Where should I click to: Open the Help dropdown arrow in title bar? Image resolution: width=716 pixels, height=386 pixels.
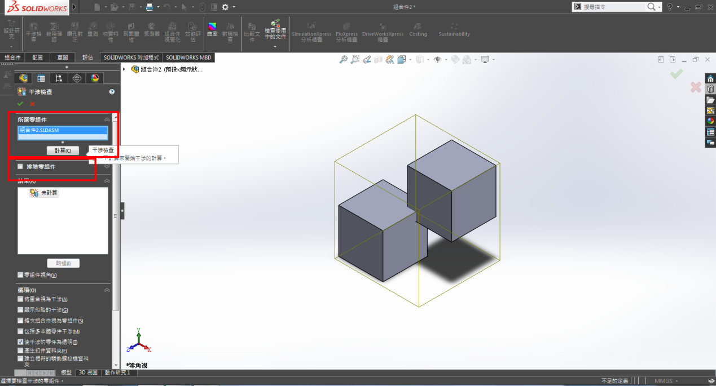coord(677,7)
